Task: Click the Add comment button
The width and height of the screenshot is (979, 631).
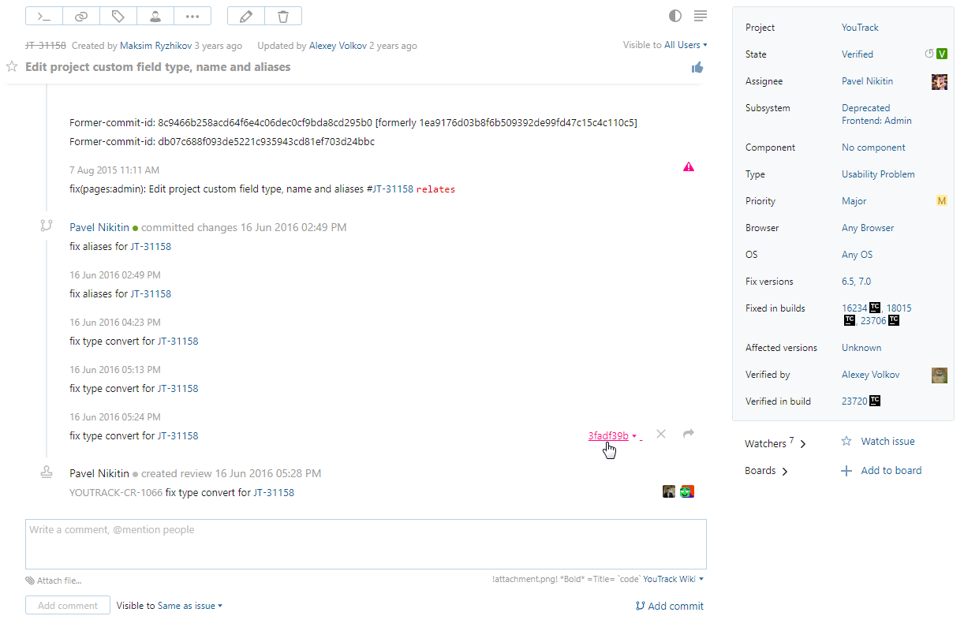Action: point(67,605)
